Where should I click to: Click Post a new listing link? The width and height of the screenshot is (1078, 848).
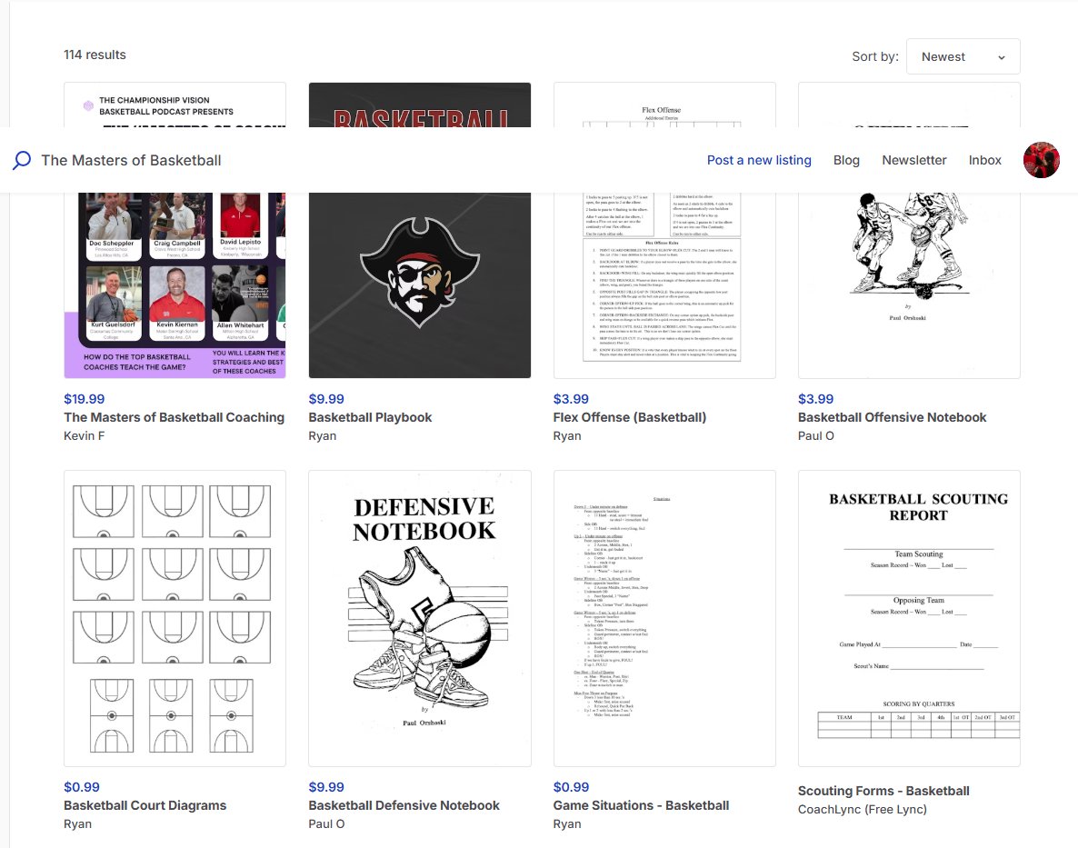[x=759, y=160]
